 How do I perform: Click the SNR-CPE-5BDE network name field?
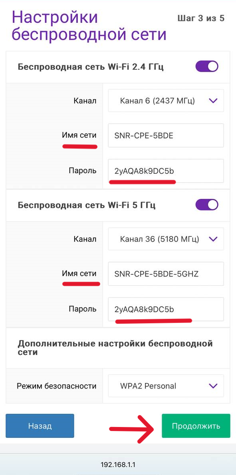tap(166, 135)
